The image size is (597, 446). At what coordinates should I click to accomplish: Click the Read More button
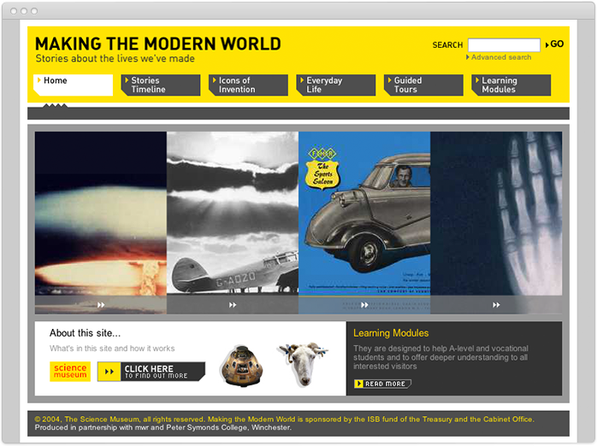pyautogui.click(x=382, y=384)
